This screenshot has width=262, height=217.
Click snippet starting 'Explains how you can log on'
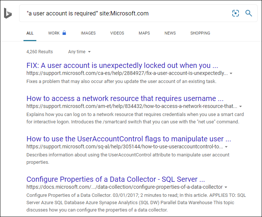(x=135, y=118)
